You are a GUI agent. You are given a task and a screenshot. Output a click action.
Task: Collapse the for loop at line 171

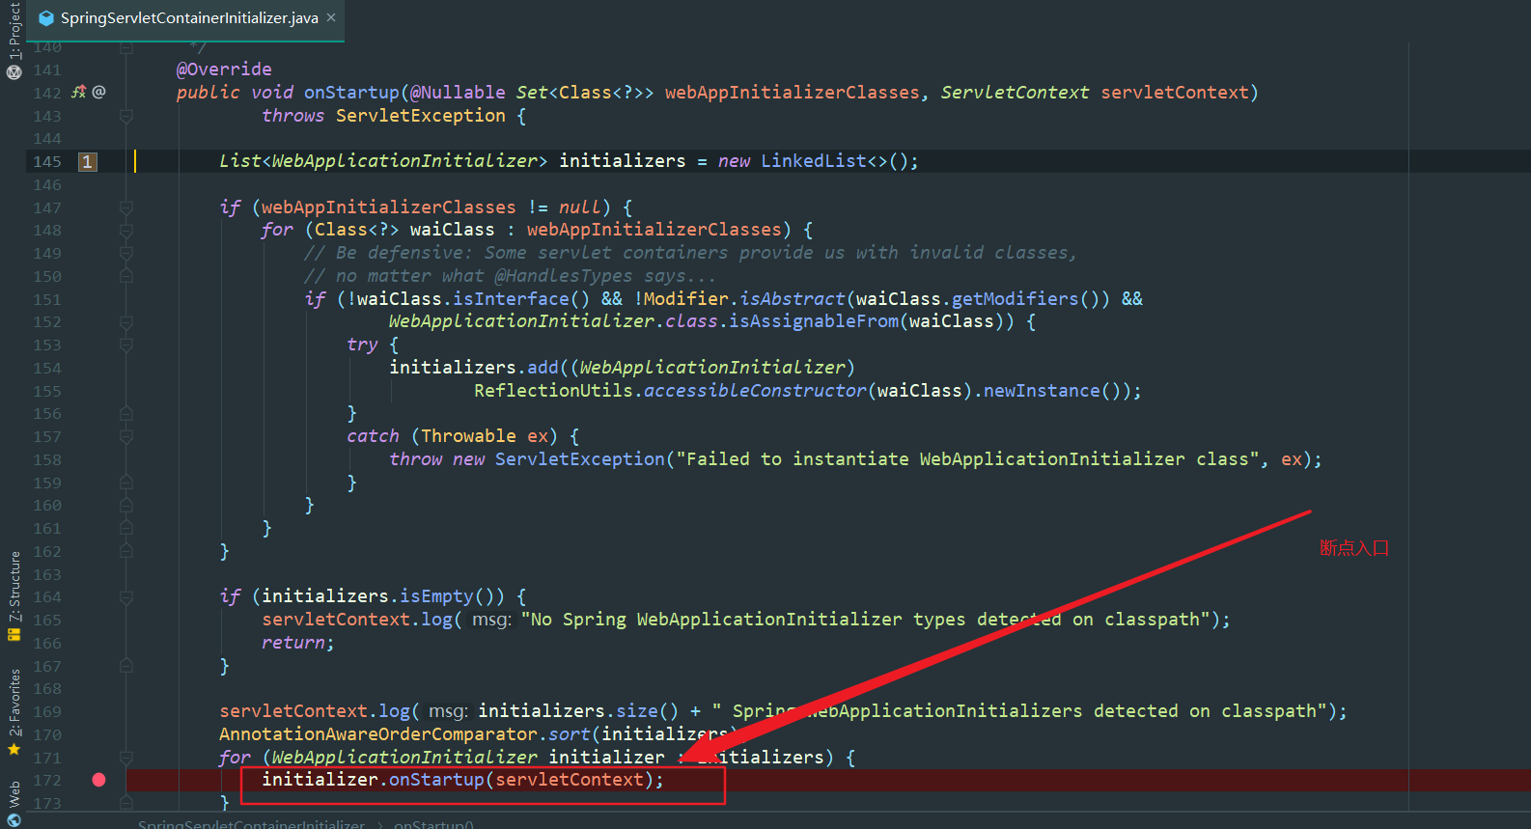click(x=125, y=758)
